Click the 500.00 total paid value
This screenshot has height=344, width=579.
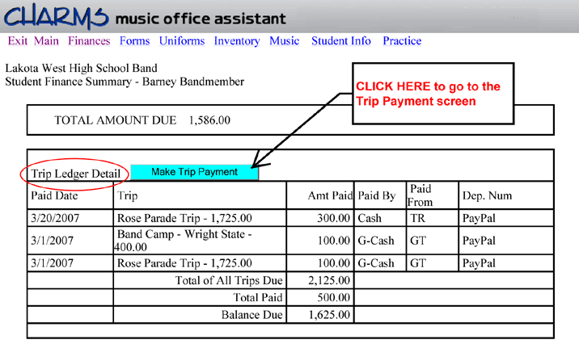pos(333,297)
